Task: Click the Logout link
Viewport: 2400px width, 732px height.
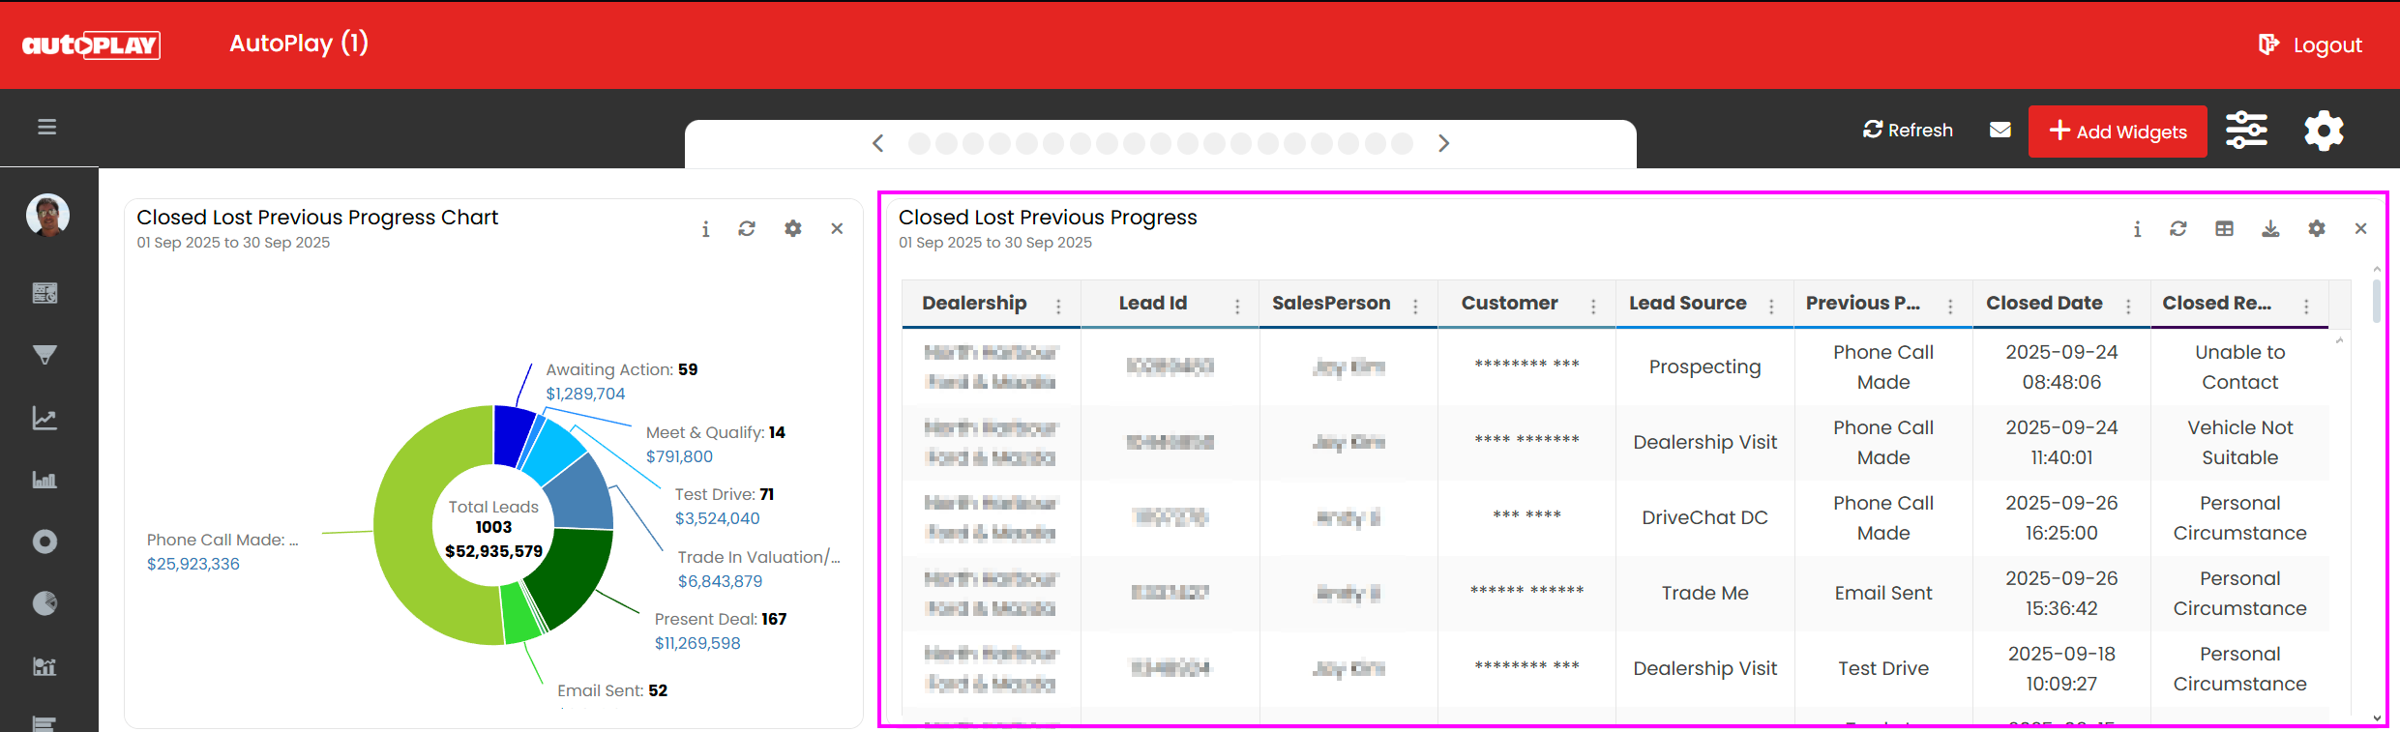Action: (2313, 45)
